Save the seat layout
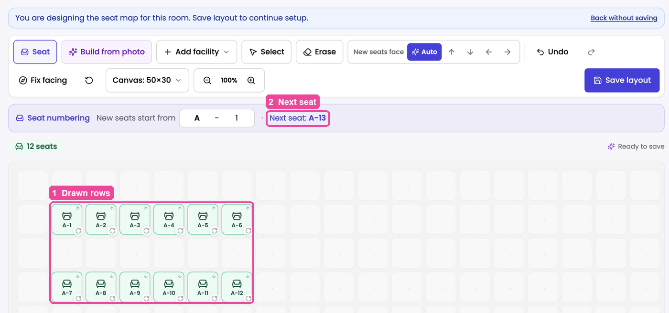The image size is (669, 313). tap(622, 80)
